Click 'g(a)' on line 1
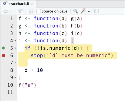Screen dimensions: 125x101 (x=76, y=19)
